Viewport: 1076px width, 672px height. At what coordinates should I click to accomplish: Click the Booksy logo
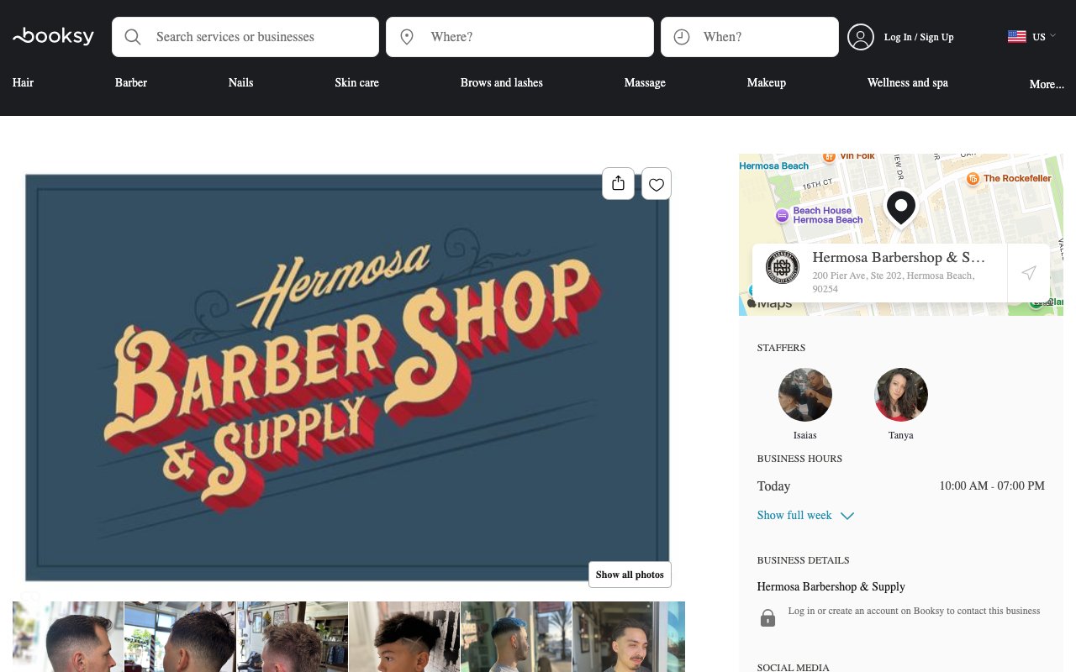pos(53,36)
